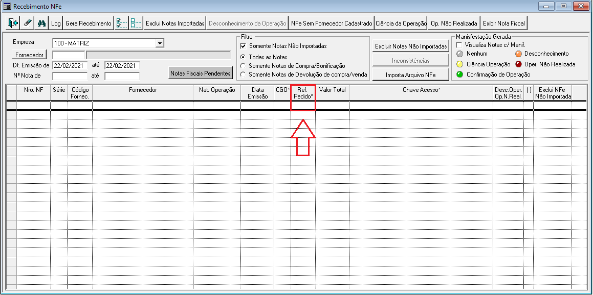Click the green Confirmação de Operação indicator
The width and height of the screenshot is (593, 295).
(459, 75)
